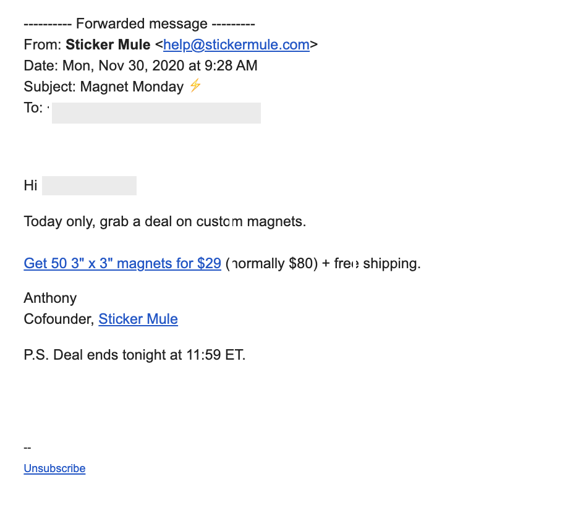Click the help@stickermule.com email link

coord(236,45)
